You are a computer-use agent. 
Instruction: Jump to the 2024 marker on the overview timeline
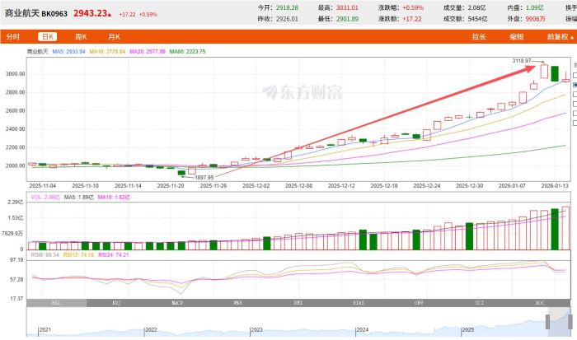tap(362, 330)
